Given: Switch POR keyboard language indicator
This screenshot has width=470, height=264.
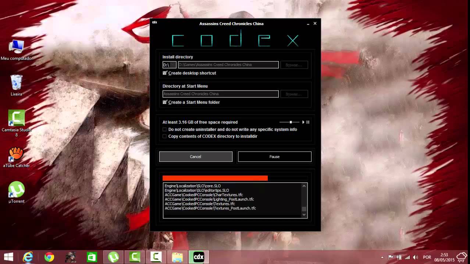Looking at the screenshot, I should pyautogui.click(x=427, y=257).
